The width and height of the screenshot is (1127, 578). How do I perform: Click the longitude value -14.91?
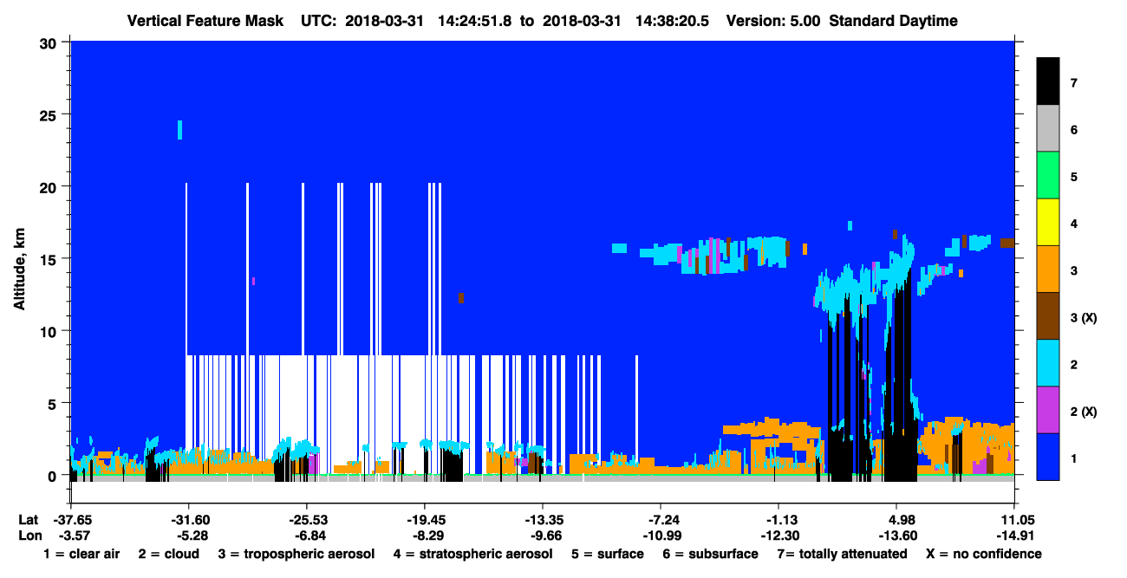(x=1013, y=536)
